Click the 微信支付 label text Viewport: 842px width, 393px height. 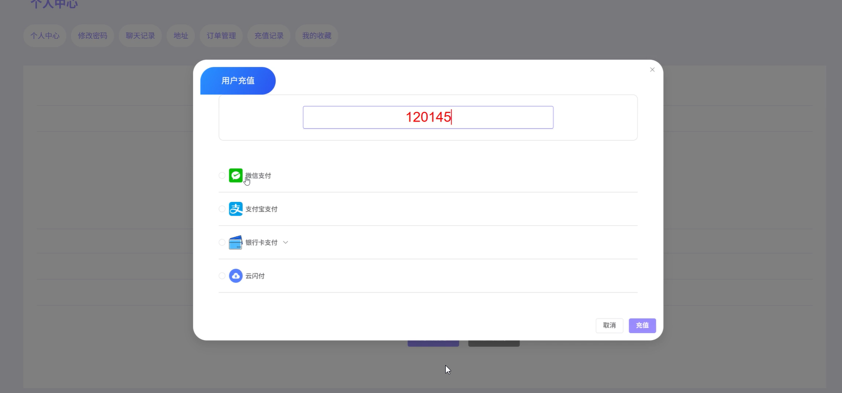(258, 175)
